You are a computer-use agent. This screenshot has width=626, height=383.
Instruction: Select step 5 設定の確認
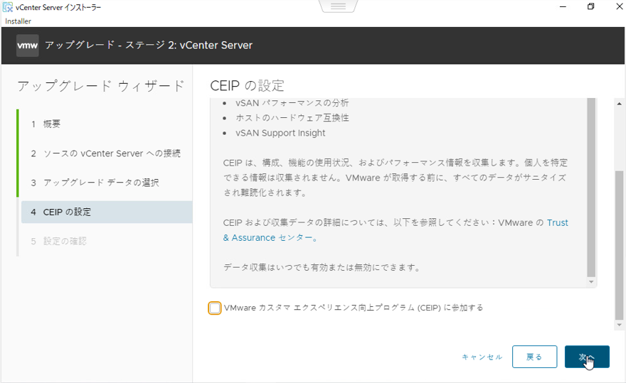click(107, 242)
